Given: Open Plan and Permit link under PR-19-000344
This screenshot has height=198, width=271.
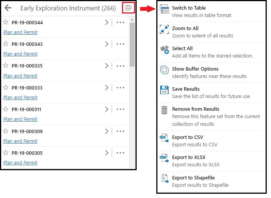Looking at the screenshot, I should point(20,32).
